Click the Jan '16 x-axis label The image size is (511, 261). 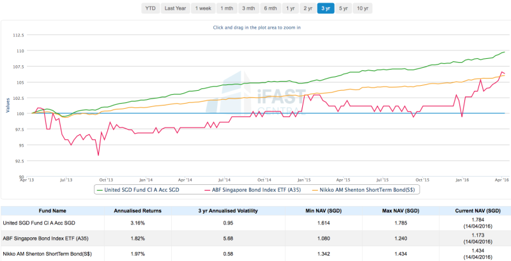[462, 179]
